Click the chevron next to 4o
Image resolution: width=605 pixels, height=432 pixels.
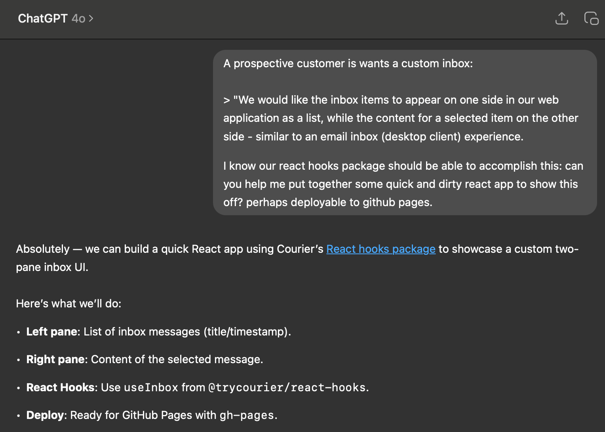91,19
